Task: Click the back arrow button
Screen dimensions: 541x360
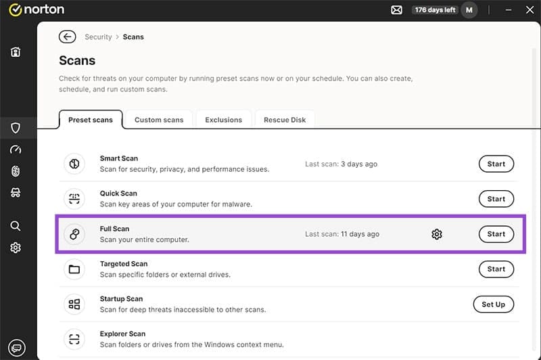Action: tap(67, 37)
